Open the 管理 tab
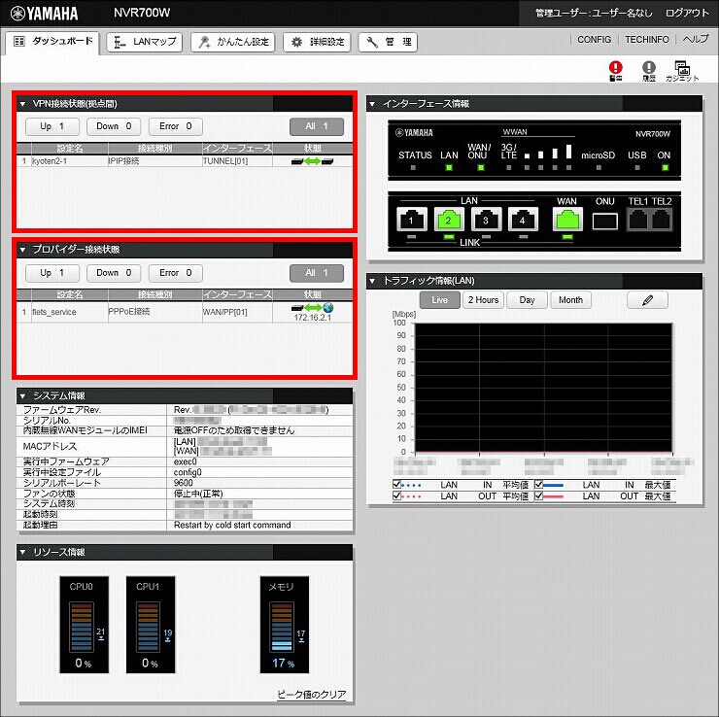This screenshot has height=717, width=719. 388,42
